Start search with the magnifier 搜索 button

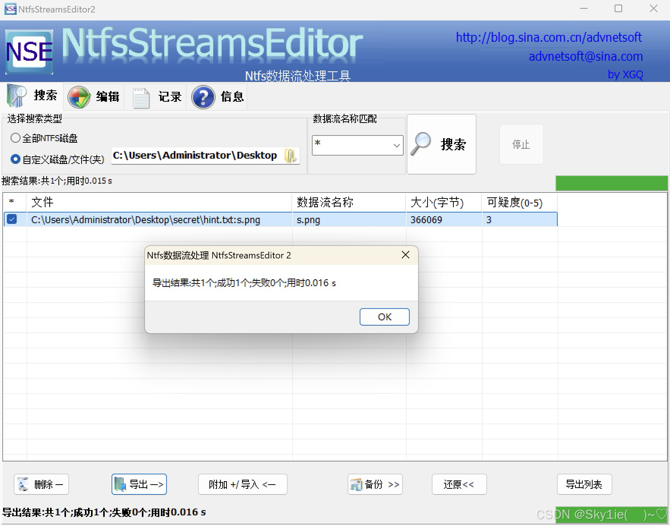(x=442, y=144)
